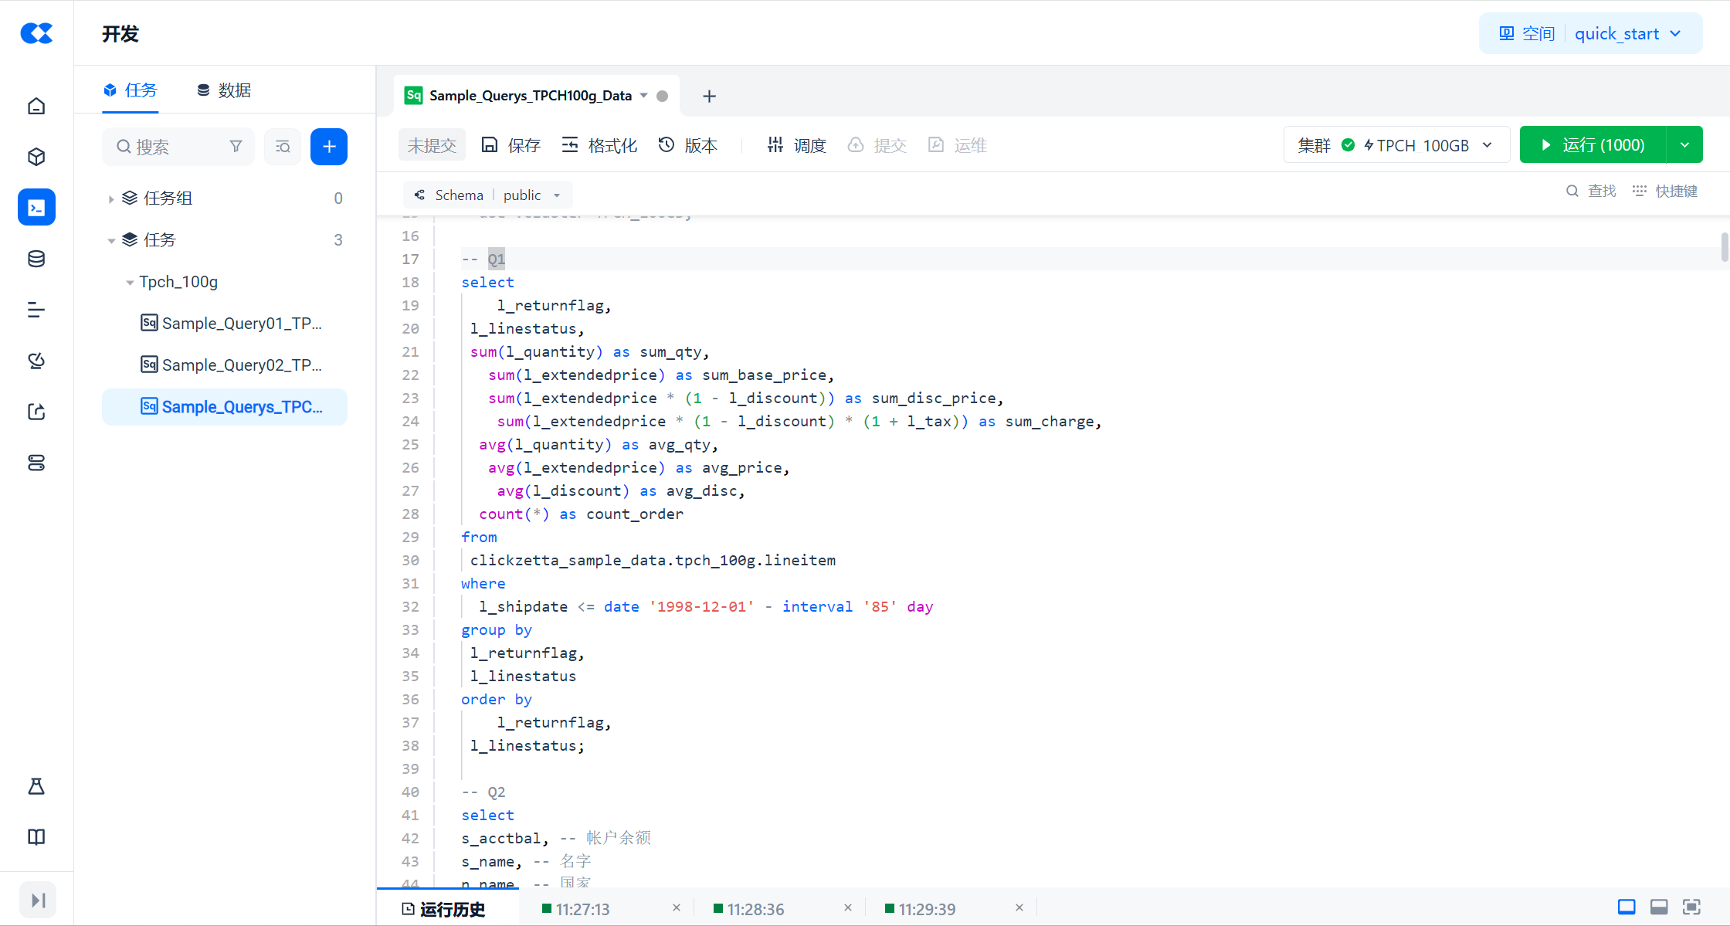Viewport: 1730px width, 926px height.
Task: Open the Version history button
Action: (687, 145)
